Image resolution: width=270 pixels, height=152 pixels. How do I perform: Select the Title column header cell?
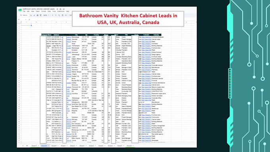126,35
